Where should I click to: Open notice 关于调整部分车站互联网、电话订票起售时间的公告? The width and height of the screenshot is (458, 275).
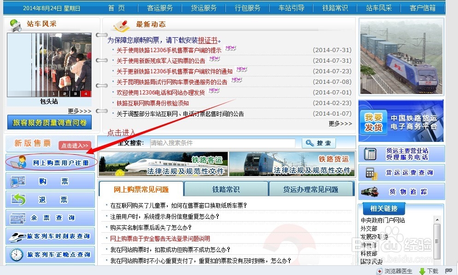coord(180,114)
